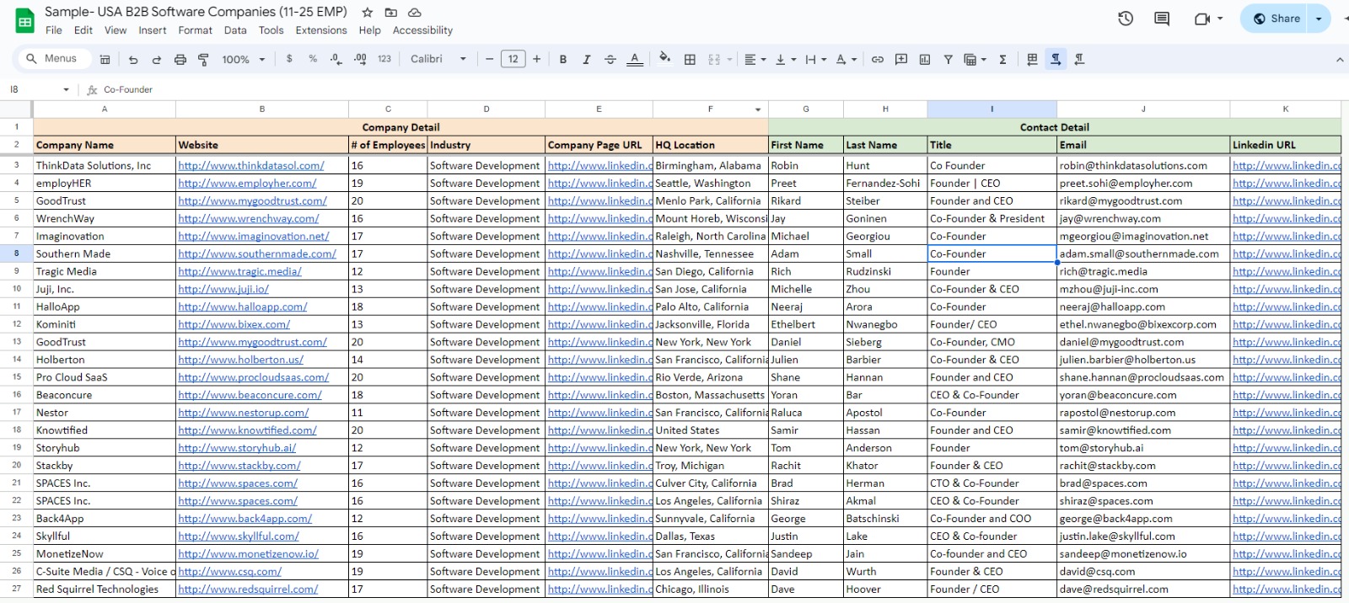Format cells as percent
The width and height of the screenshot is (1349, 603).
(x=313, y=59)
